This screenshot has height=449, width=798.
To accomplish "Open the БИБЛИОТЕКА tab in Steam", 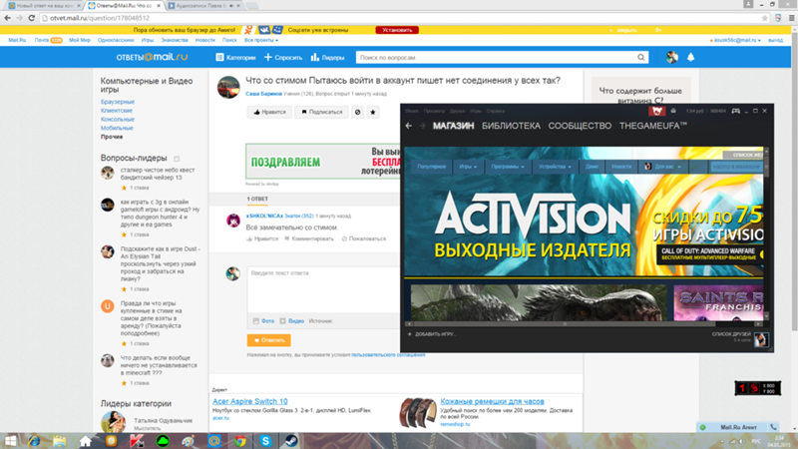I will point(511,126).
